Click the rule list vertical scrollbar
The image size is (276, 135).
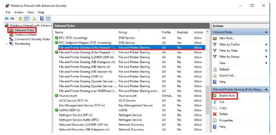tap(207, 100)
